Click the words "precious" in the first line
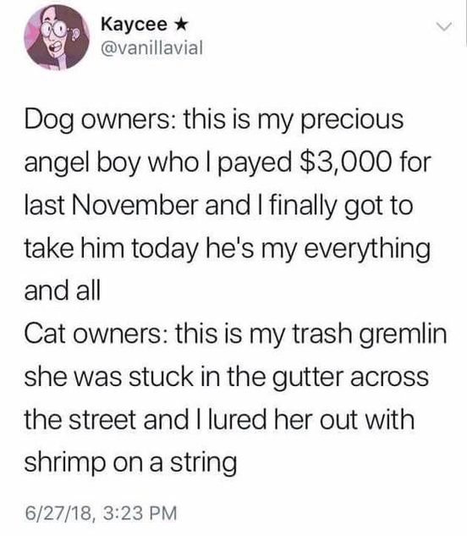This screenshot has width=467, height=536. pyautogui.click(x=352, y=120)
